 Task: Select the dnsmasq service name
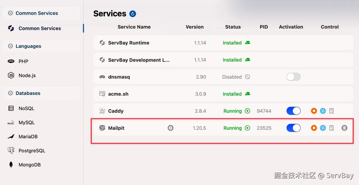[x=119, y=77]
